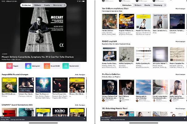Expand more tabs with right screen chevron
Viewport: 187px width, 124px height.
pos(165,5)
